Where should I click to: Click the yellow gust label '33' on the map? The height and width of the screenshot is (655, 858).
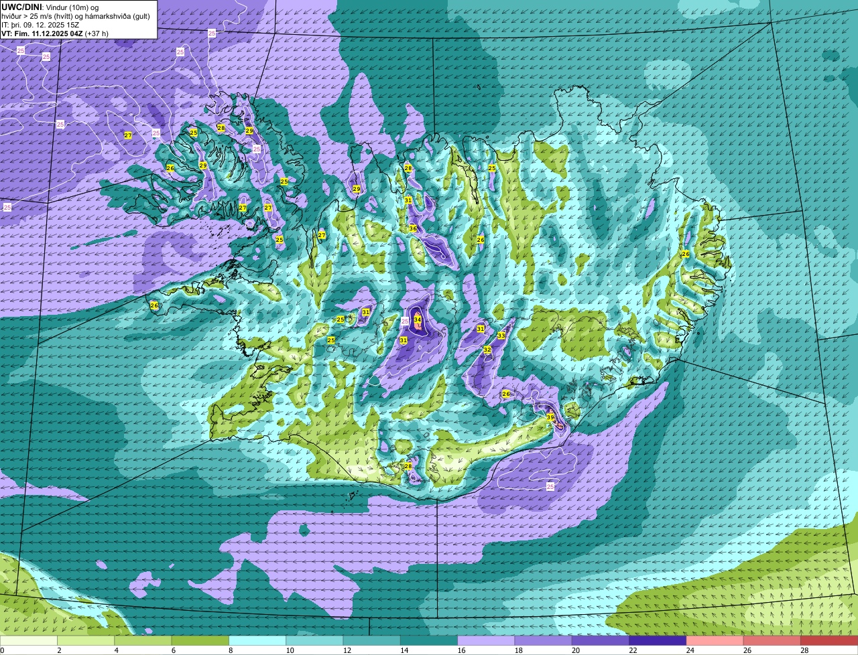click(501, 336)
